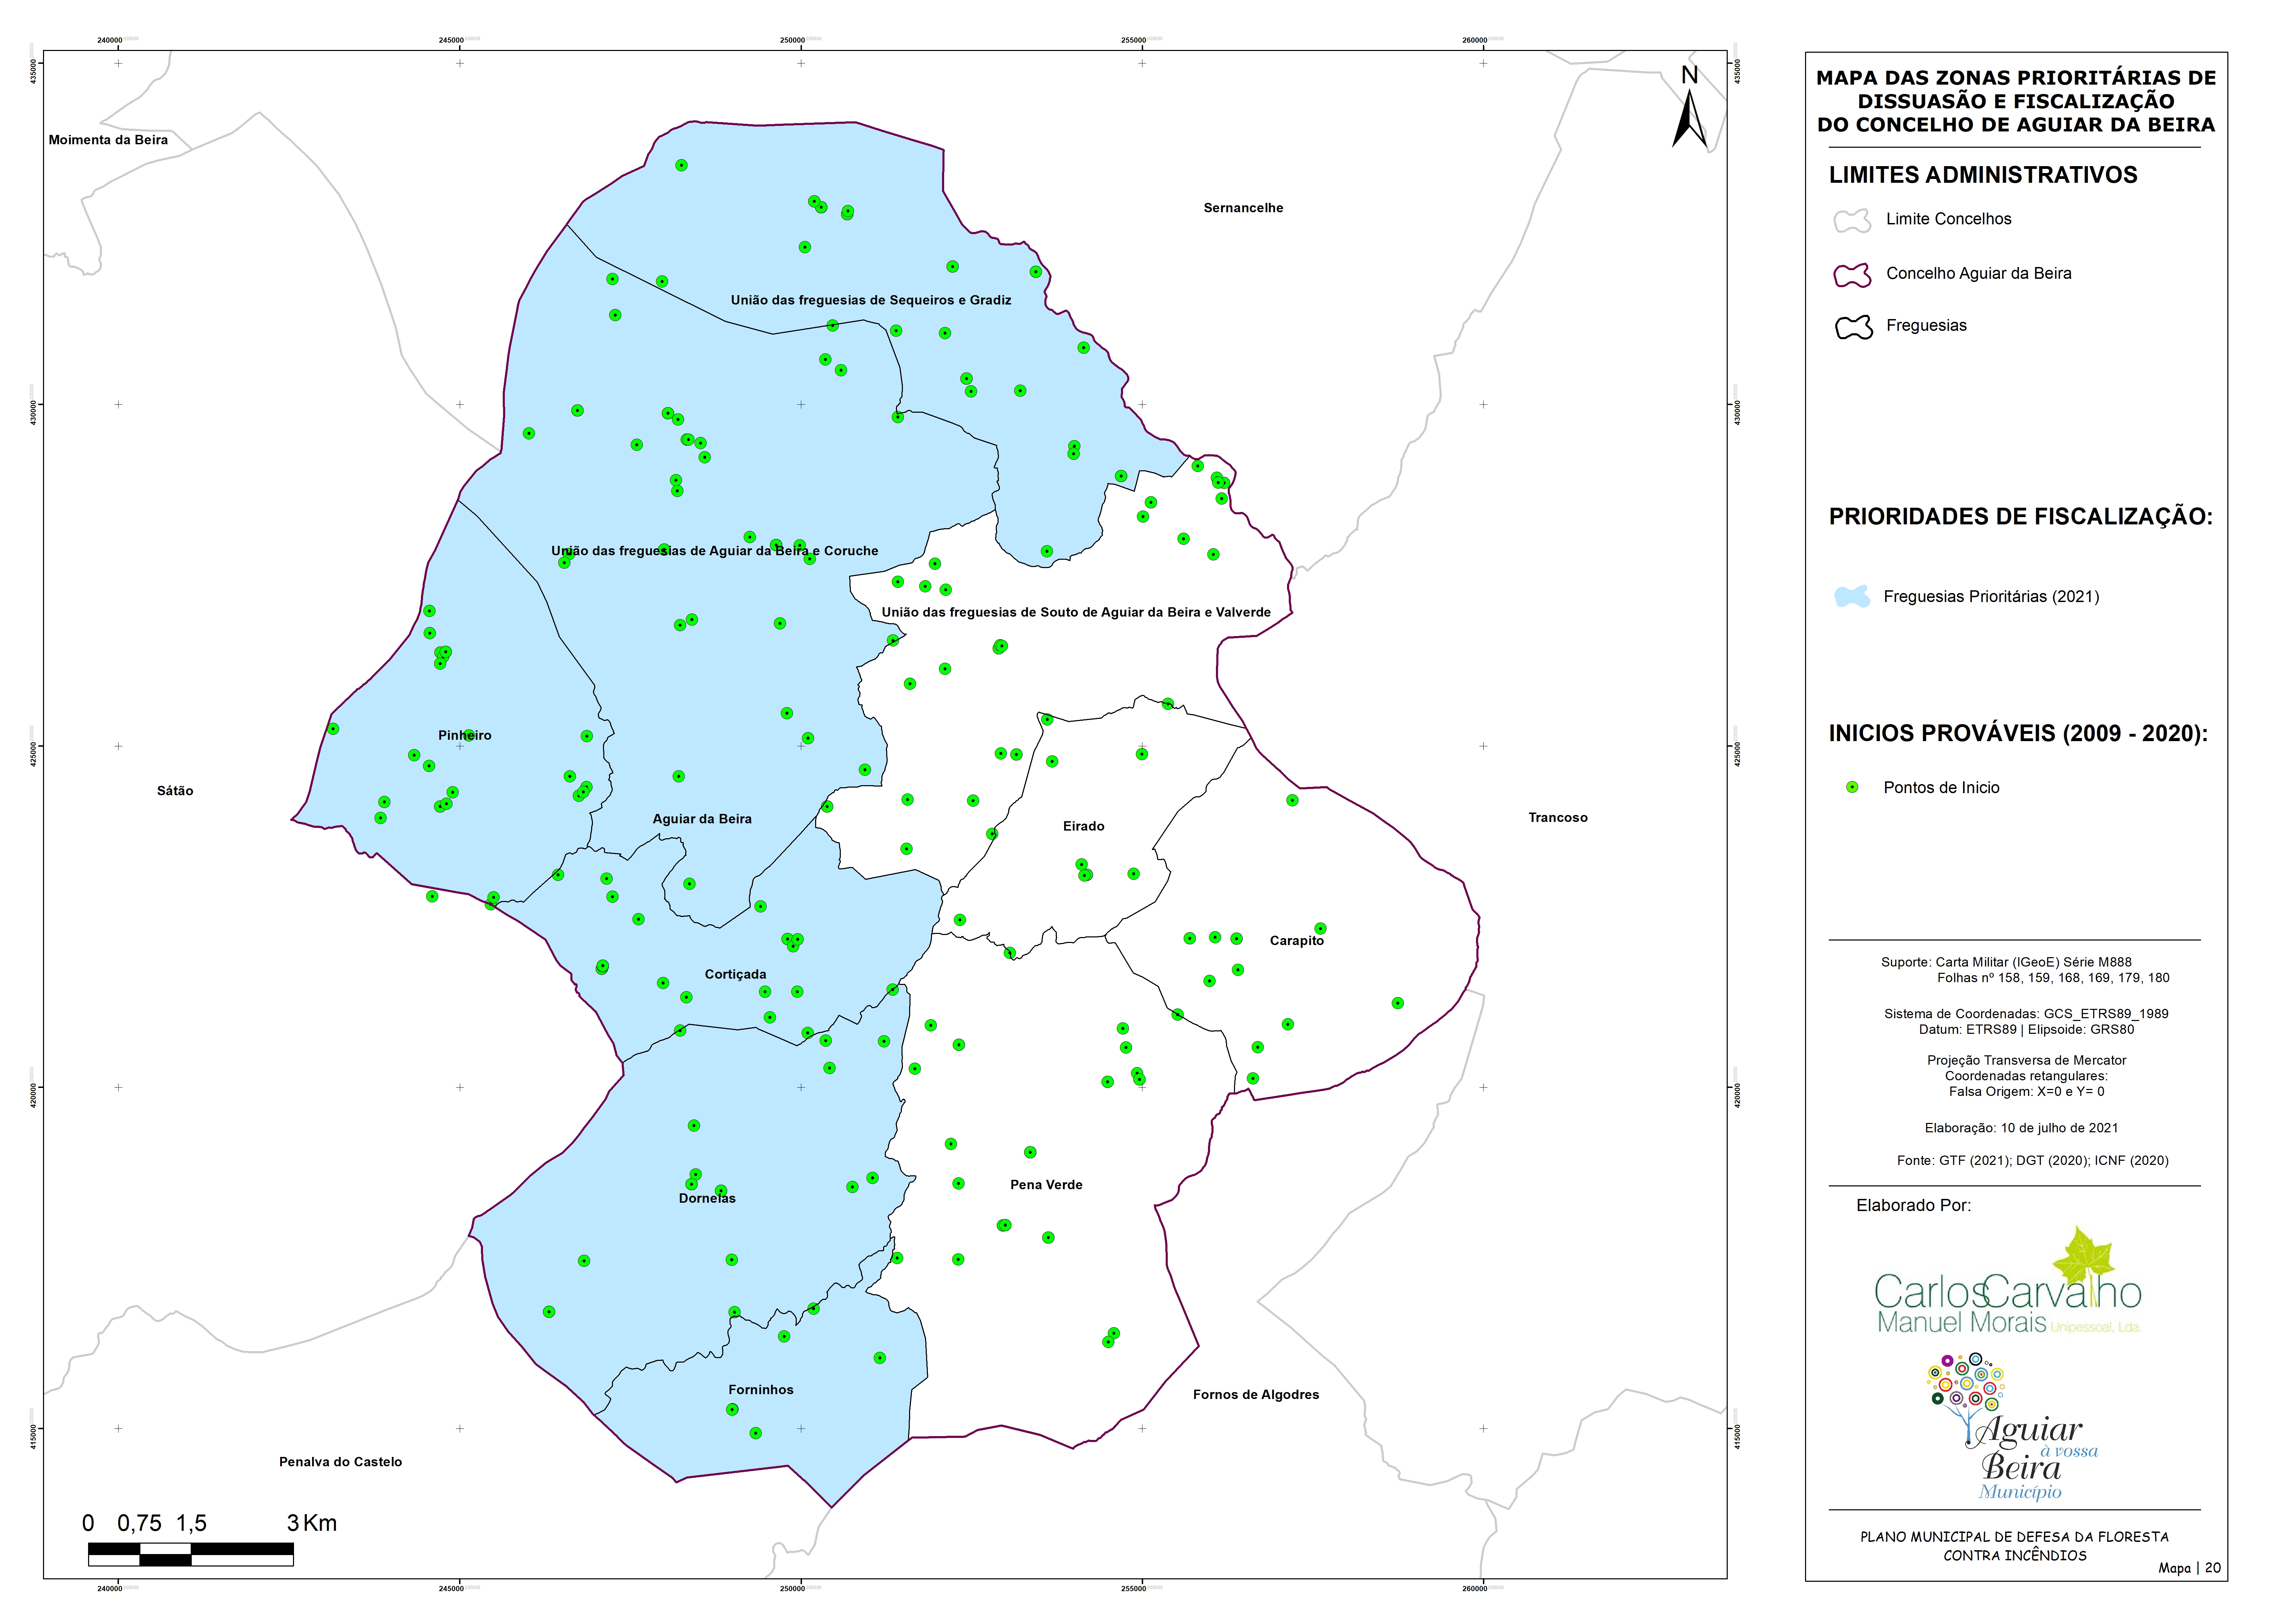This screenshot has height=1622, width=2296.
Task: Click the 'Fornos de Algodres' municipality label
Action: coord(1256,1395)
